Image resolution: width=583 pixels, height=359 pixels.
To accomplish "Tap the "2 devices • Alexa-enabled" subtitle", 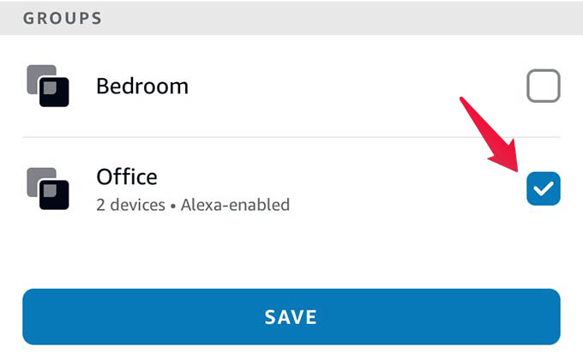I will click(193, 205).
